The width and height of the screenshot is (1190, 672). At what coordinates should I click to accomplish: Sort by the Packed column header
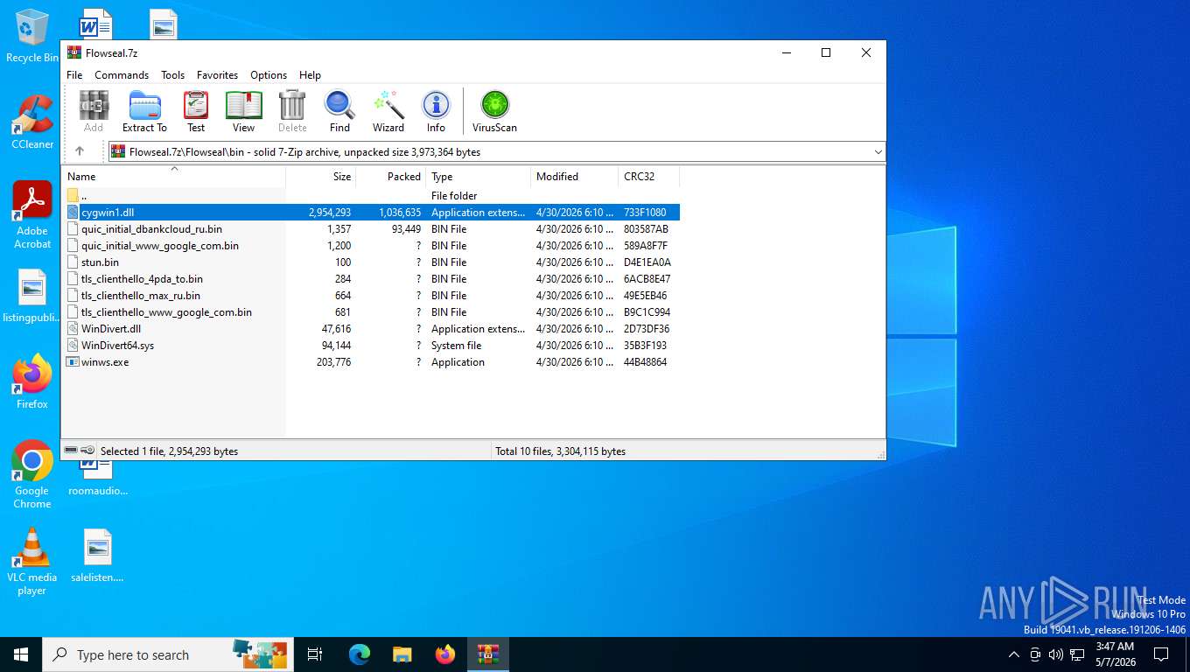390,177
